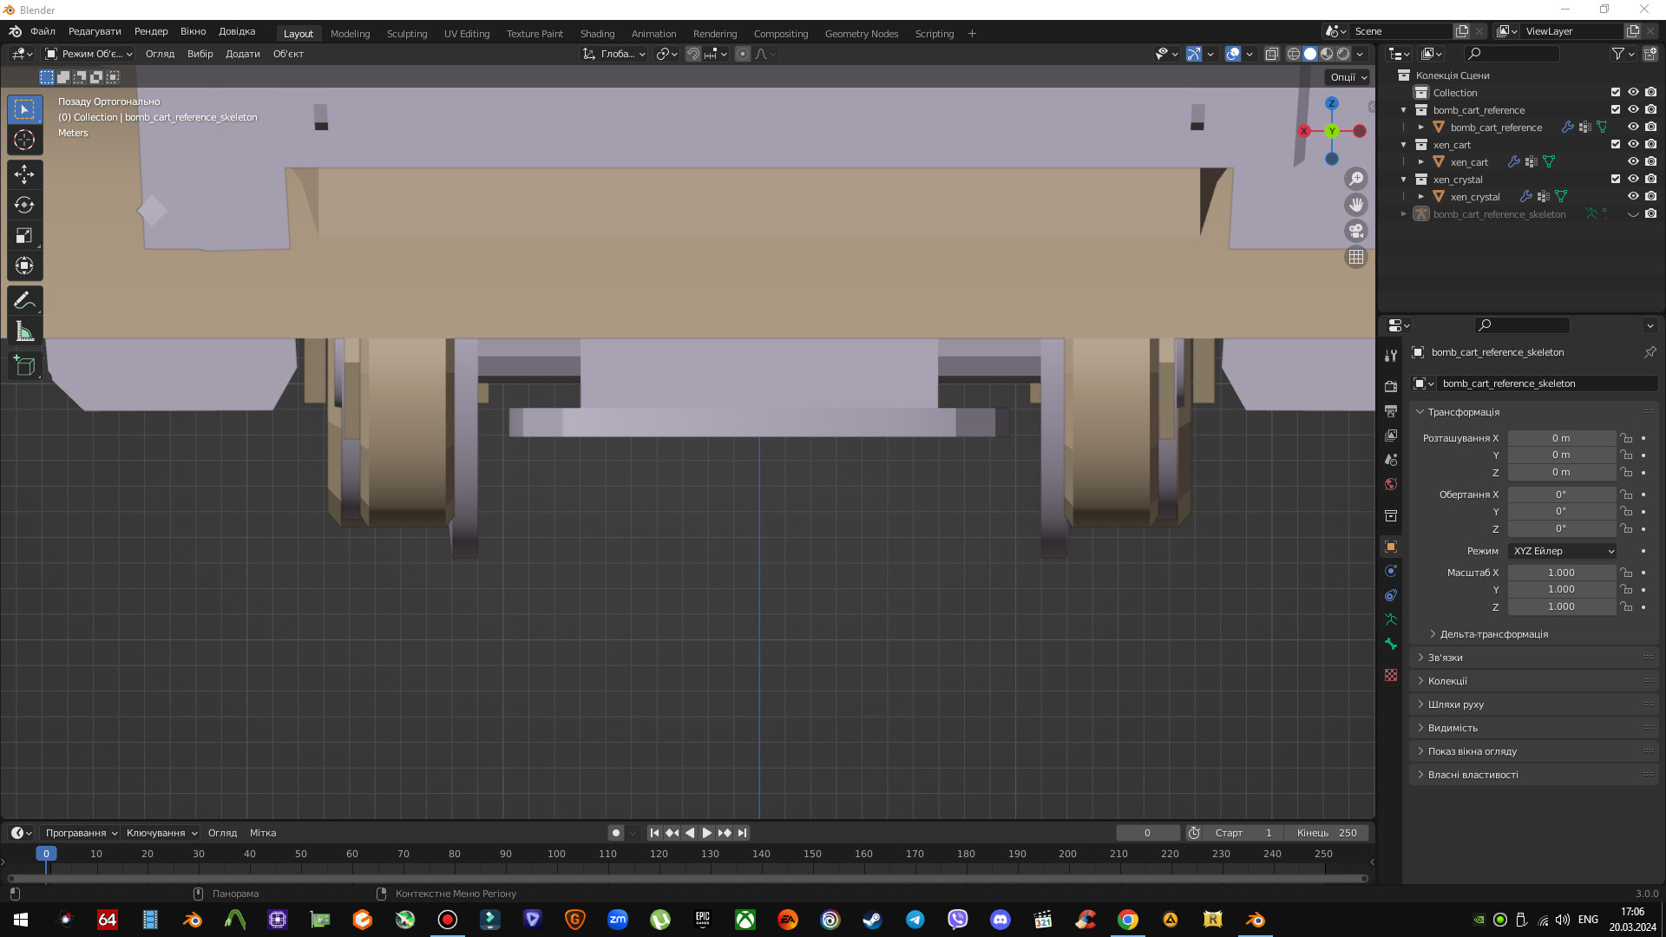Collapse the xen_crystal collection in the outliner
This screenshot has height=937, width=1666.
[1403, 180]
